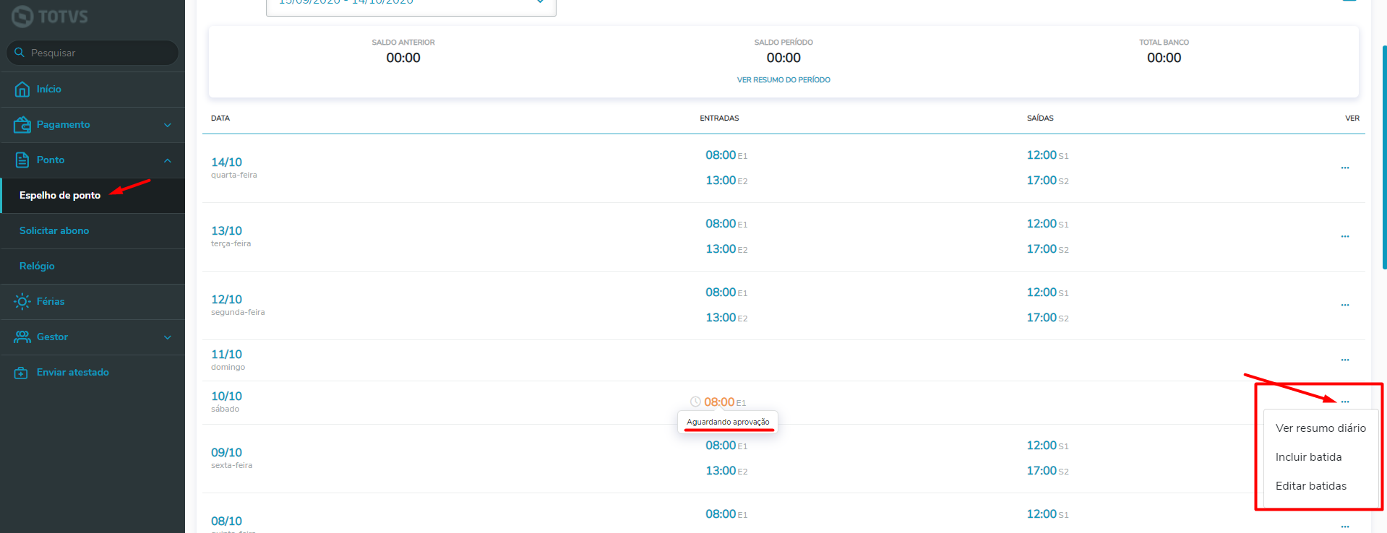This screenshot has width=1387, height=533.
Task: Click the pending clock icon on 10/10
Action: (x=695, y=402)
